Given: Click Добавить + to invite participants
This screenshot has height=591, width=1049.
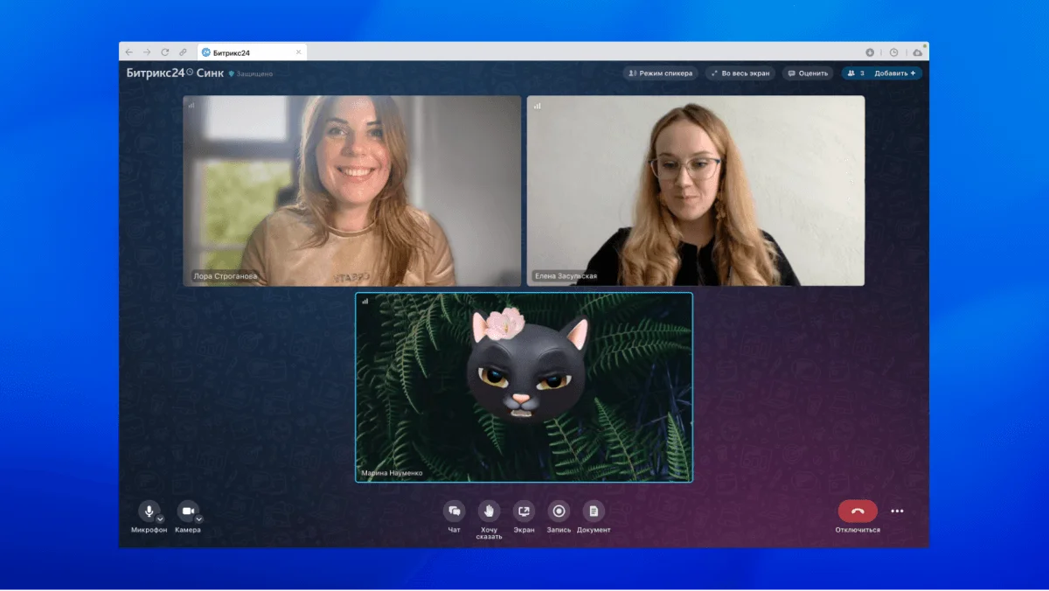Looking at the screenshot, I should point(894,73).
